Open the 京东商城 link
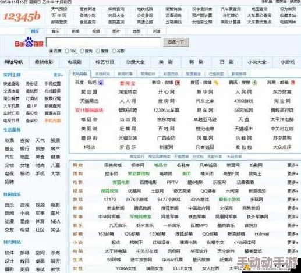The width and height of the screenshot is (301, 273). coord(167,119)
